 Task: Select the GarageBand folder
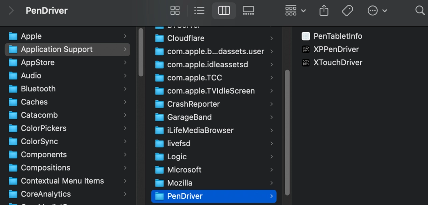click(x=189, y=117)
